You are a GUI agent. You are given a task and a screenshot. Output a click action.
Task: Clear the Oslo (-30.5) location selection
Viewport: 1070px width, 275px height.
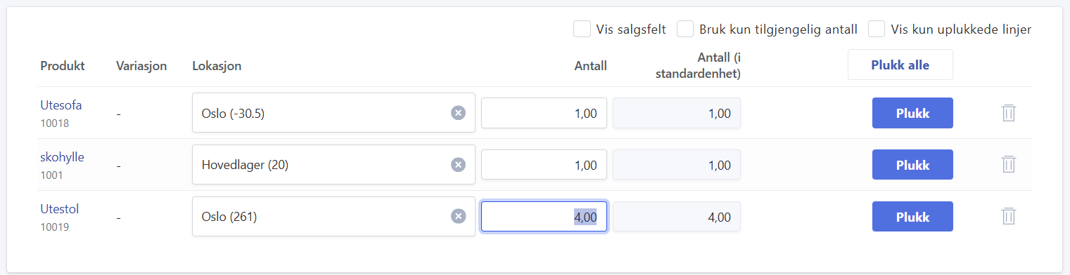458,113
